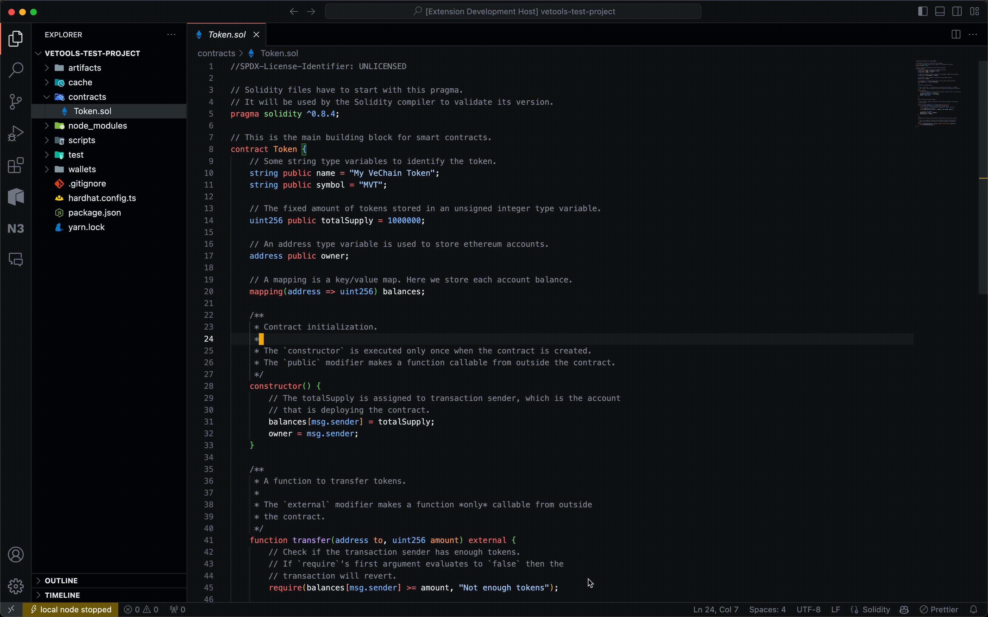Expand the OUTLINE section
The width and height of the screenshot is (988, 617).
(61, 580)
